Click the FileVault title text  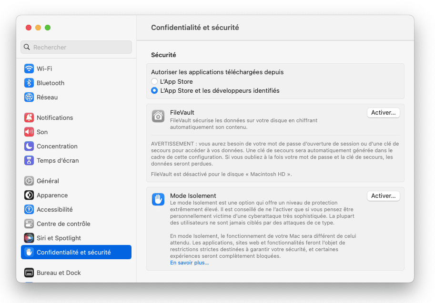coord(182,112)
